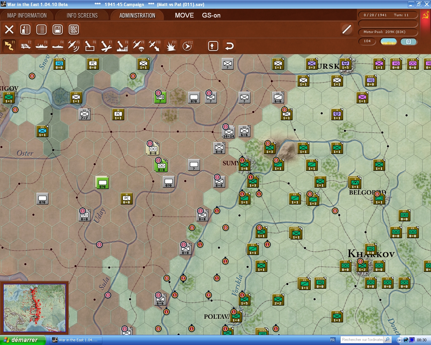Click the Vorskla river label
The width and height of the screenshot is (431, 345).
pyautogui.click(x=237, y=285)
